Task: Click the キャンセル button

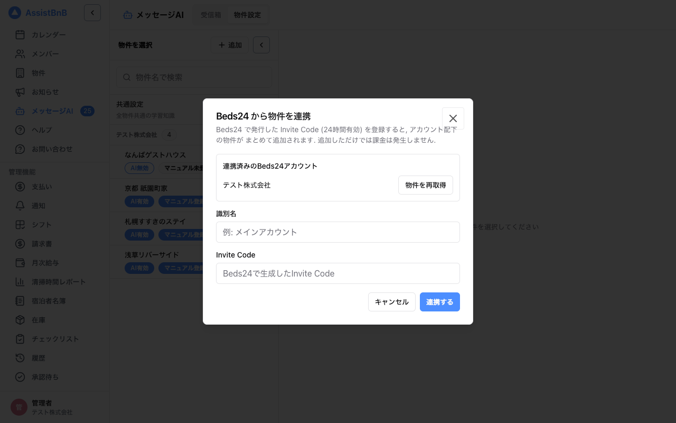Action: point(392,302)
